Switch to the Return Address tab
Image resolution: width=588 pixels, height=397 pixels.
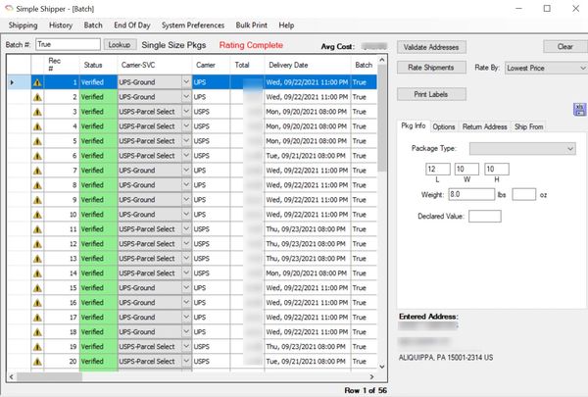pos(484,126)
